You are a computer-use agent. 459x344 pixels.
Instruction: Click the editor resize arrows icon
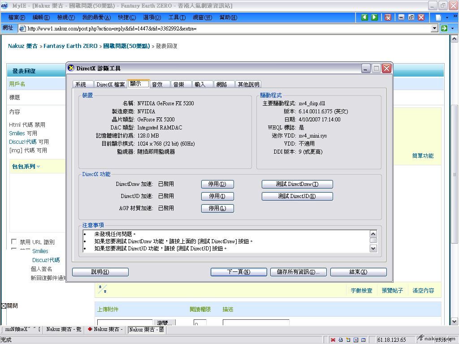coord(103,289)
